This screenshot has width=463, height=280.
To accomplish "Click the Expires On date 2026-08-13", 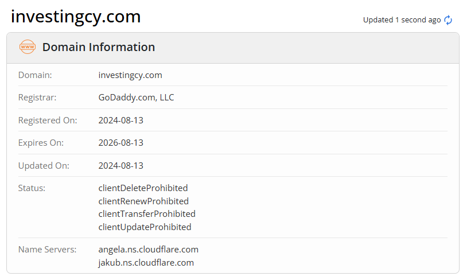I will tap(121, 143).
